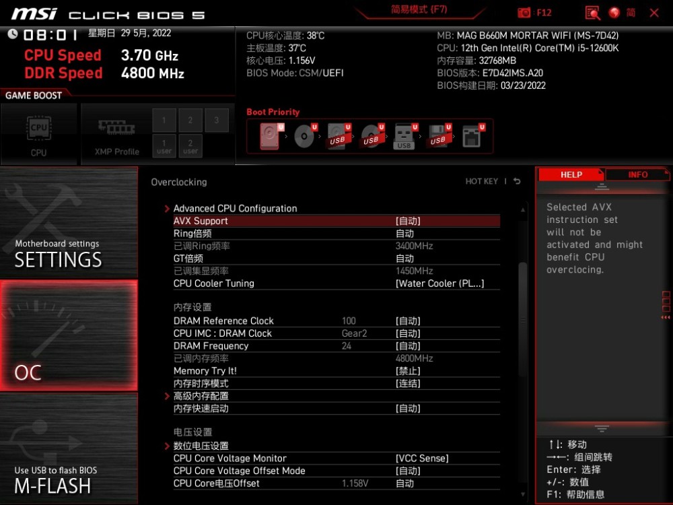Select the network boot device icon

(x=472, y=137)
